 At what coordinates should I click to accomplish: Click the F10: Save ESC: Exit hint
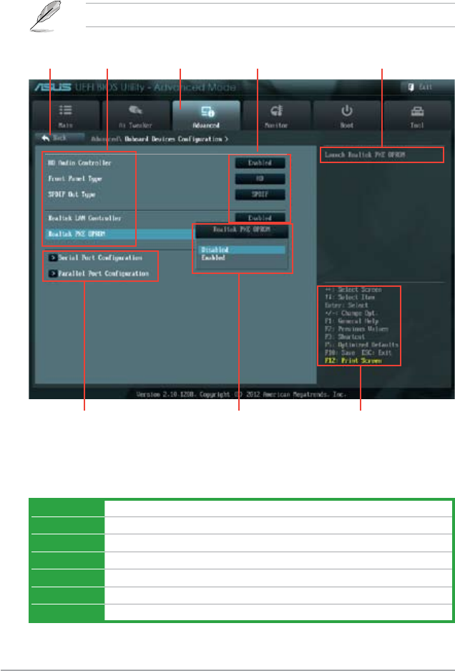pos(358,353)
